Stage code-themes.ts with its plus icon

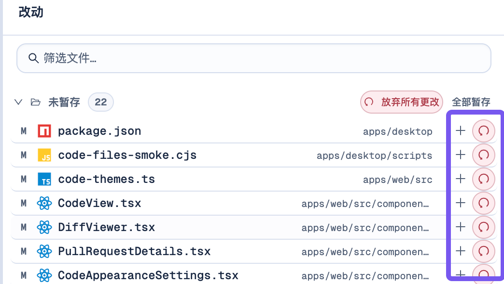point(460,179)
